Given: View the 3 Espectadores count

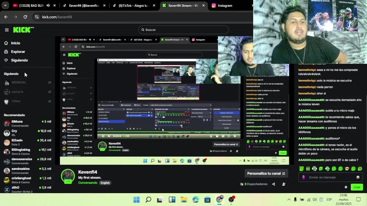Looking at the screenshot, I should pyautogui.click(x=253, y=184).
